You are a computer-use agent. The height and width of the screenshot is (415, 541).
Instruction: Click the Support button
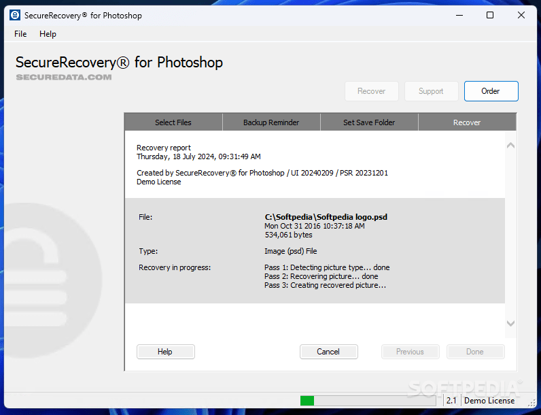[432, 91]
